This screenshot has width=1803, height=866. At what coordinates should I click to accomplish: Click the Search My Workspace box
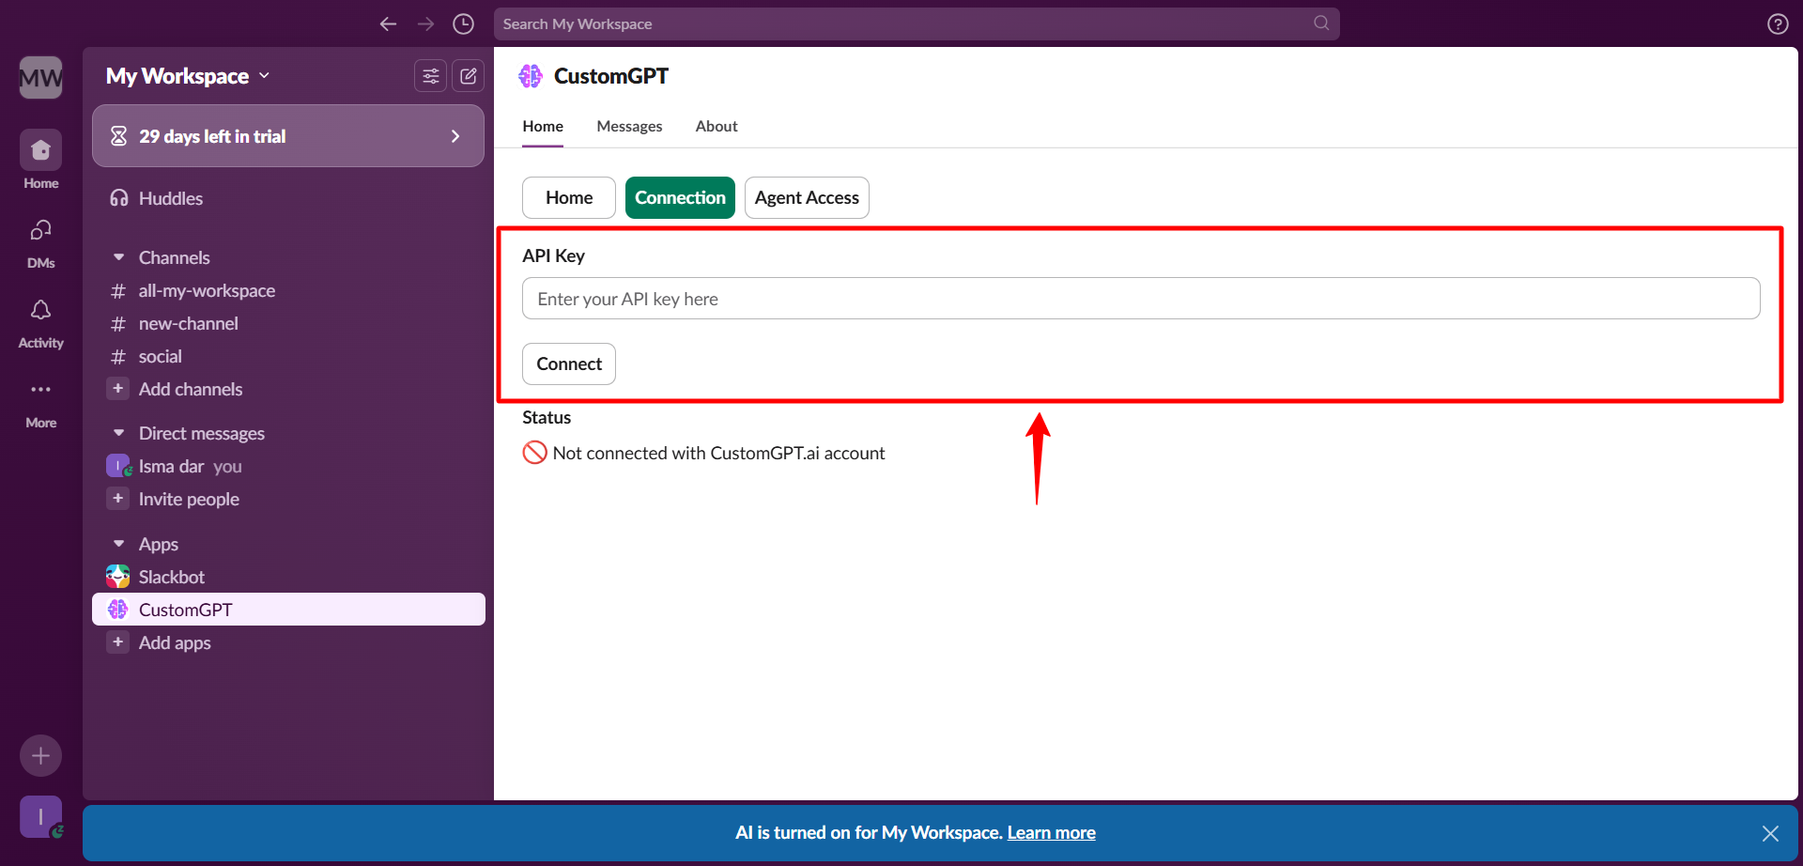point(917,23)
